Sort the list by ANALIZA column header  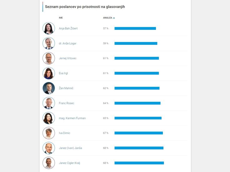click(x=108, y=18)
